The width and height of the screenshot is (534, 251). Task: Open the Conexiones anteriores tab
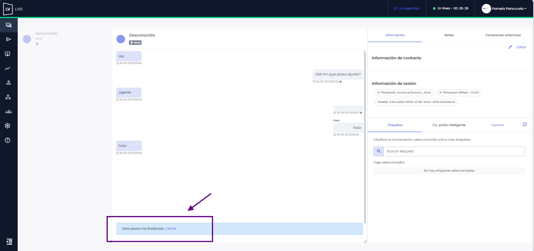pos(503,35)
